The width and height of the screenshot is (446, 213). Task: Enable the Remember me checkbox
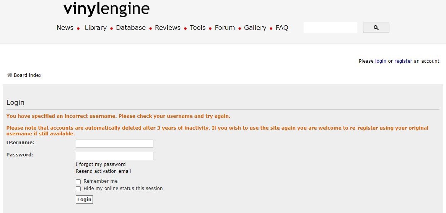(x=78, y=182)
